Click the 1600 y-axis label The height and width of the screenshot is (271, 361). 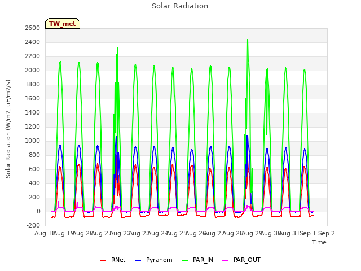33,98
